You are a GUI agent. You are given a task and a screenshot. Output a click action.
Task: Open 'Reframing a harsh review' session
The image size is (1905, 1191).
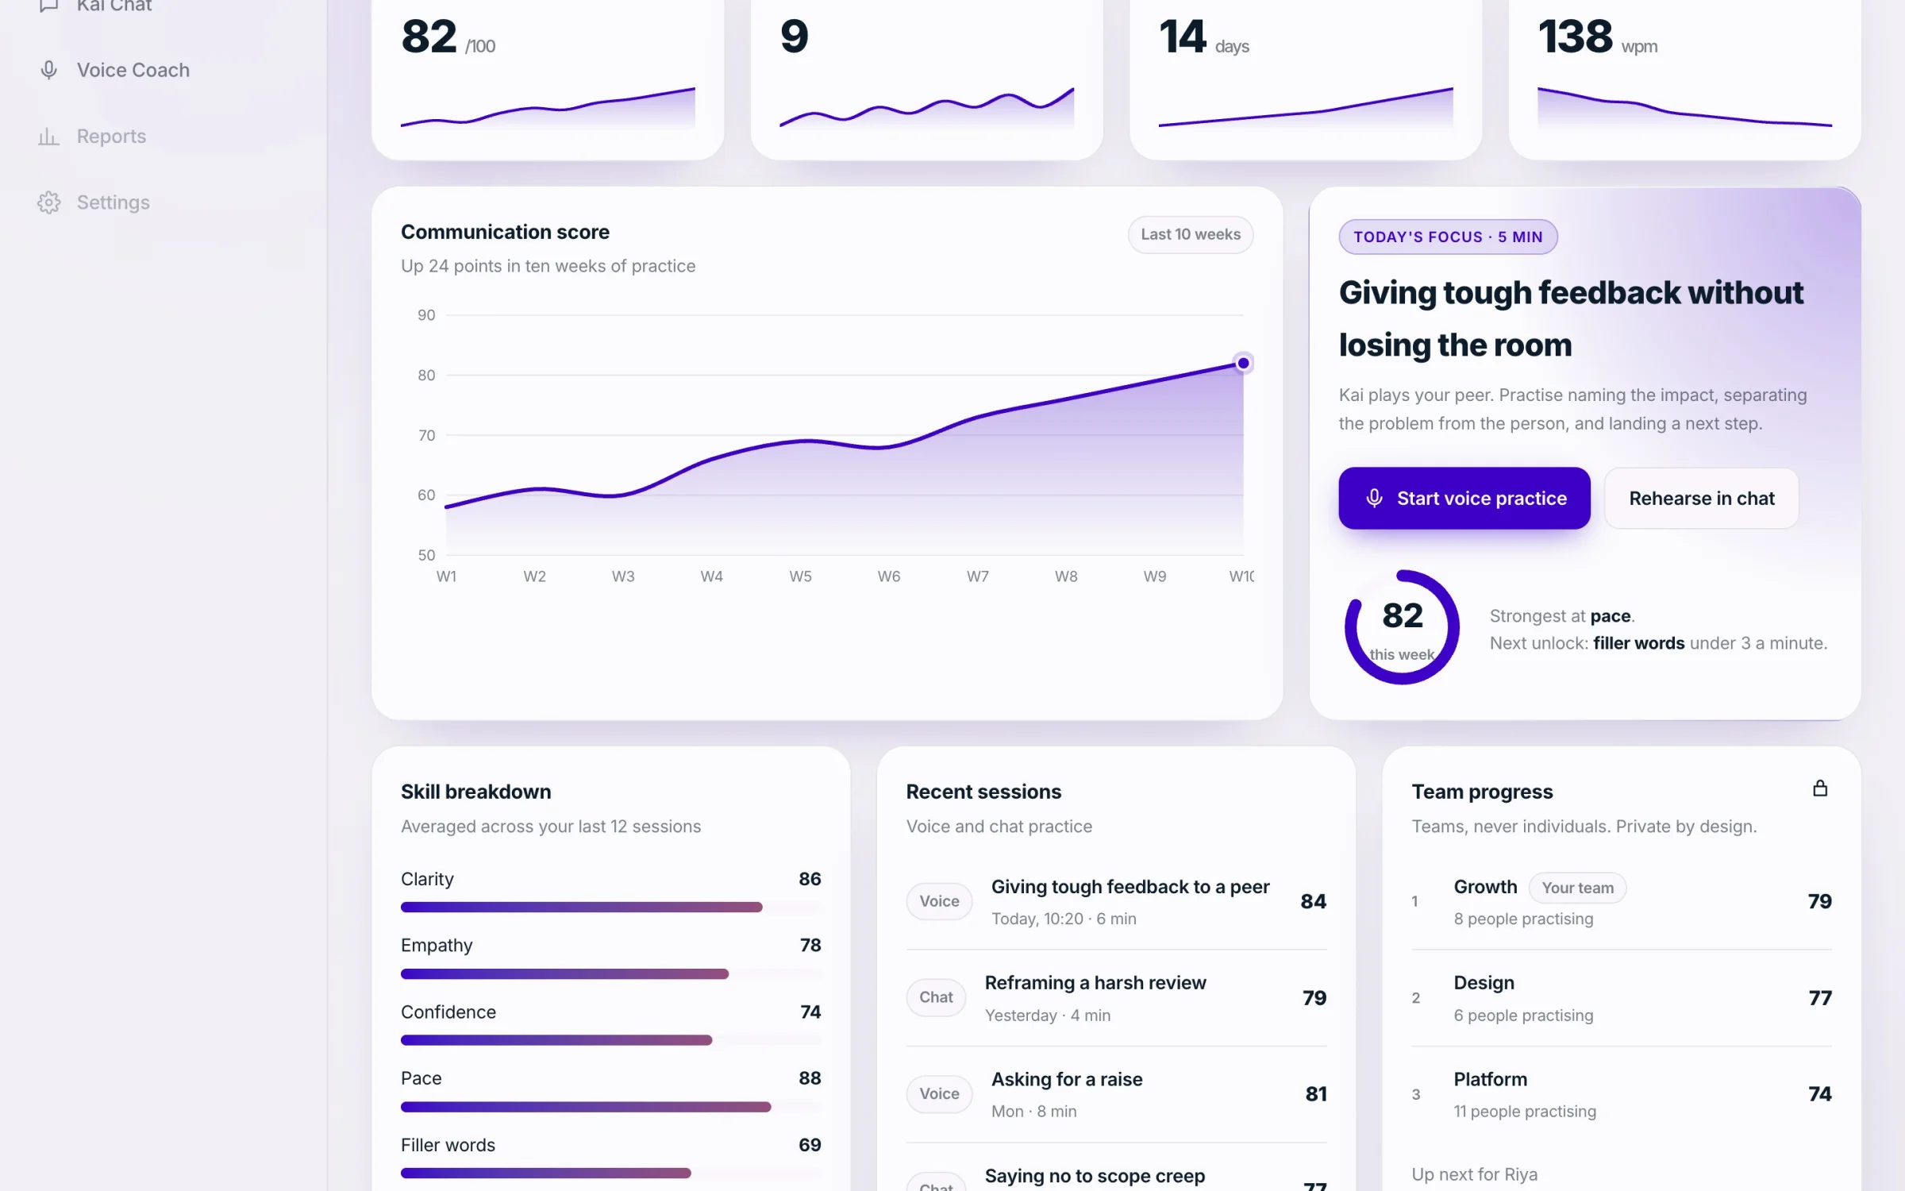[1116, 998]
